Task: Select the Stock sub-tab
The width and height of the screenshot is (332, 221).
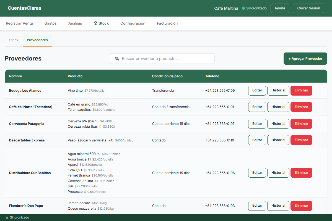Action: (x=14, y=40)
